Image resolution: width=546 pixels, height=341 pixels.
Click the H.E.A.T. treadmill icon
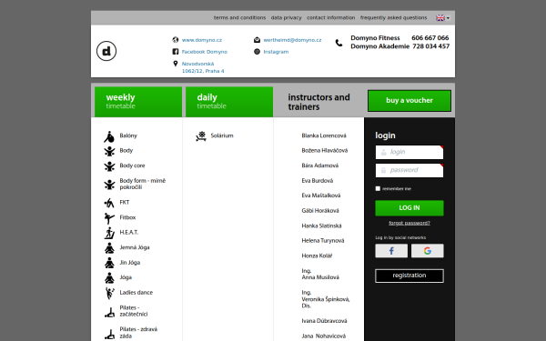pyautogui.click(x=109, y=233)
